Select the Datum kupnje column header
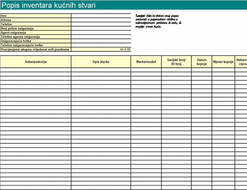The width and height of the screenshot is (247, 190). click(x=202, y=62)
